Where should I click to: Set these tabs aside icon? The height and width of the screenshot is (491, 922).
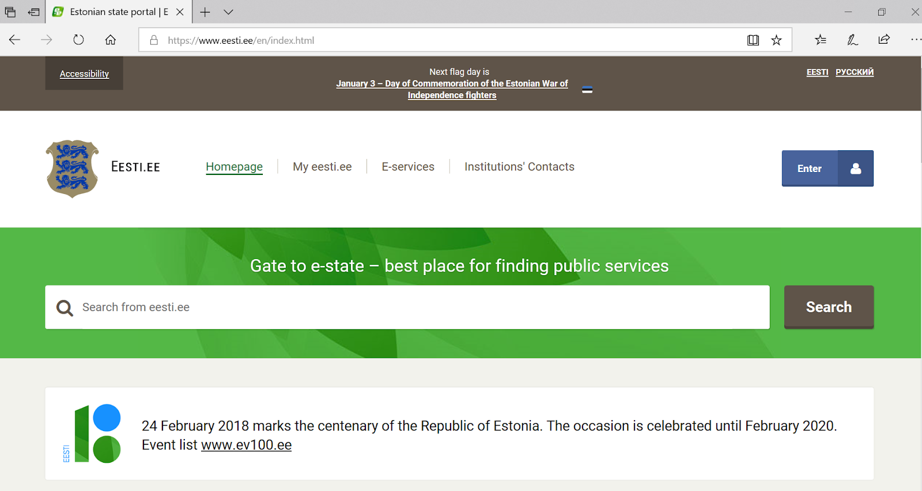(34, 12)
